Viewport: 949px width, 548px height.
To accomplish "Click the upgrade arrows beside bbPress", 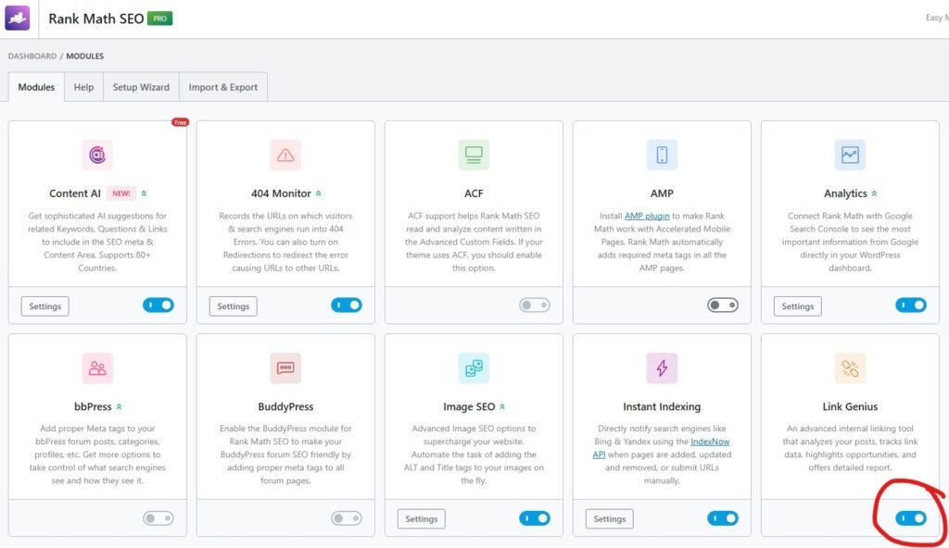I will tap(120, 406).
